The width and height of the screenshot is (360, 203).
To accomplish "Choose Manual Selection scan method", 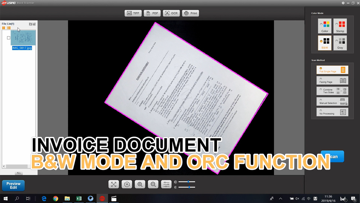I will tap(332, 101).
